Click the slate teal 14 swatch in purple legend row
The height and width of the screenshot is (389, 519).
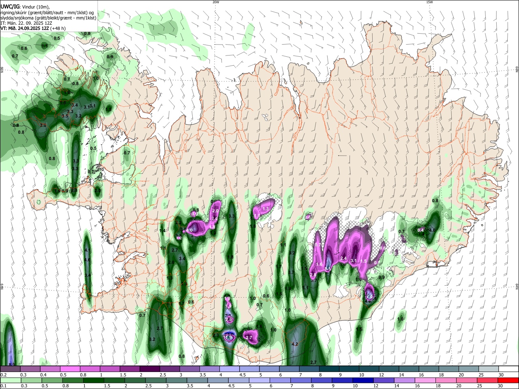(x=409, y=369)
